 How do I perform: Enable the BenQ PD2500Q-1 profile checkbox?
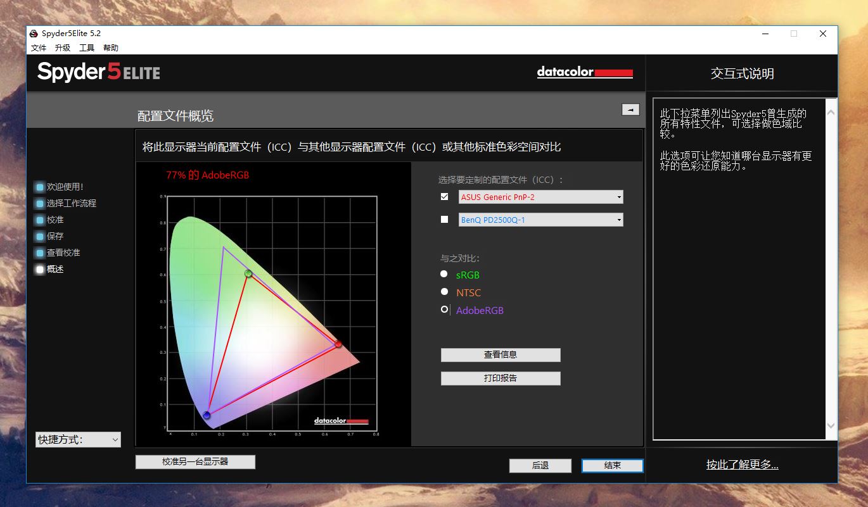click(444, 219)
